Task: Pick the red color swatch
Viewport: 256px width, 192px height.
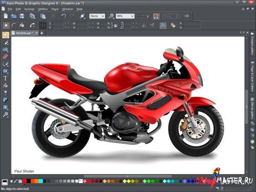Action: pos(25,181)
